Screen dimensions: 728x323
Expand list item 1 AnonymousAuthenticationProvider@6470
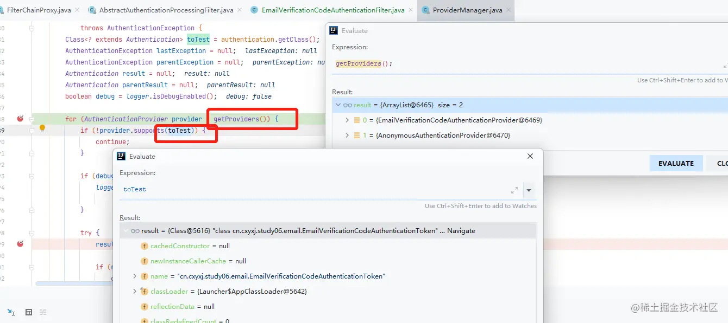pos(347,135)
